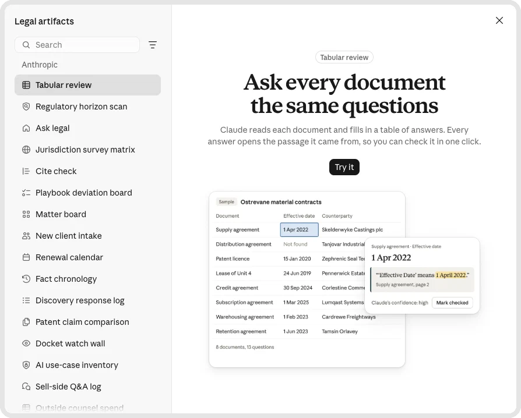This screenshot has height=418, width=521.
Task: Click the Patent claim comparison copy icon
Action: (x=26, y=322)
